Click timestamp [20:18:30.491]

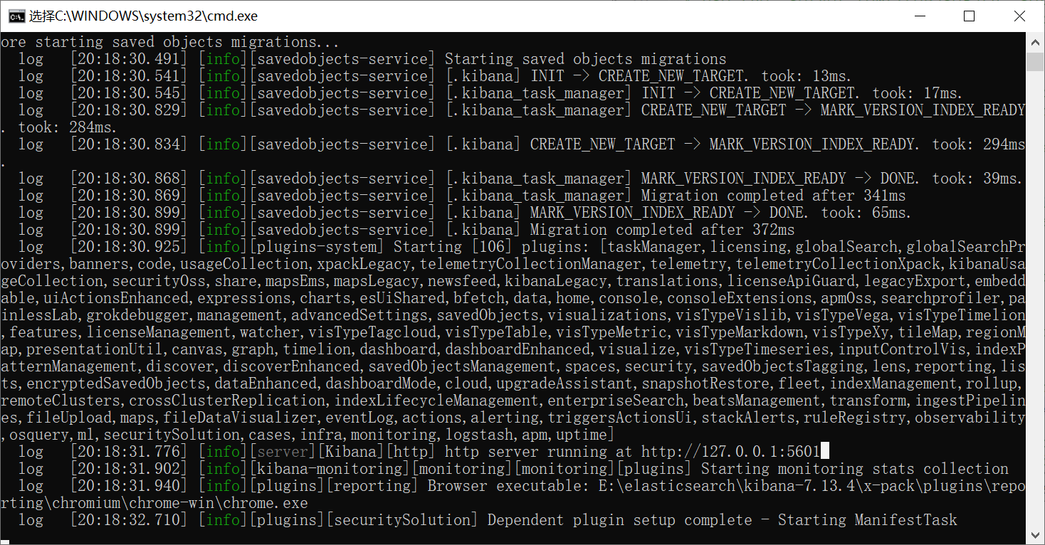(129, 58)
